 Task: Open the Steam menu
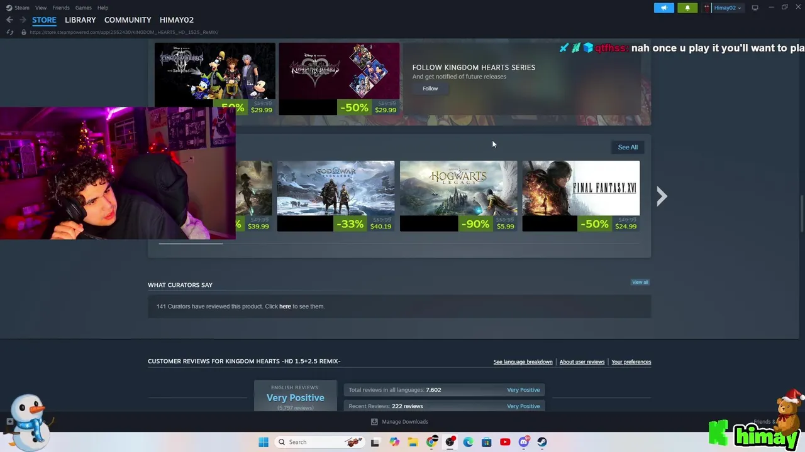[x=22, y=8]
